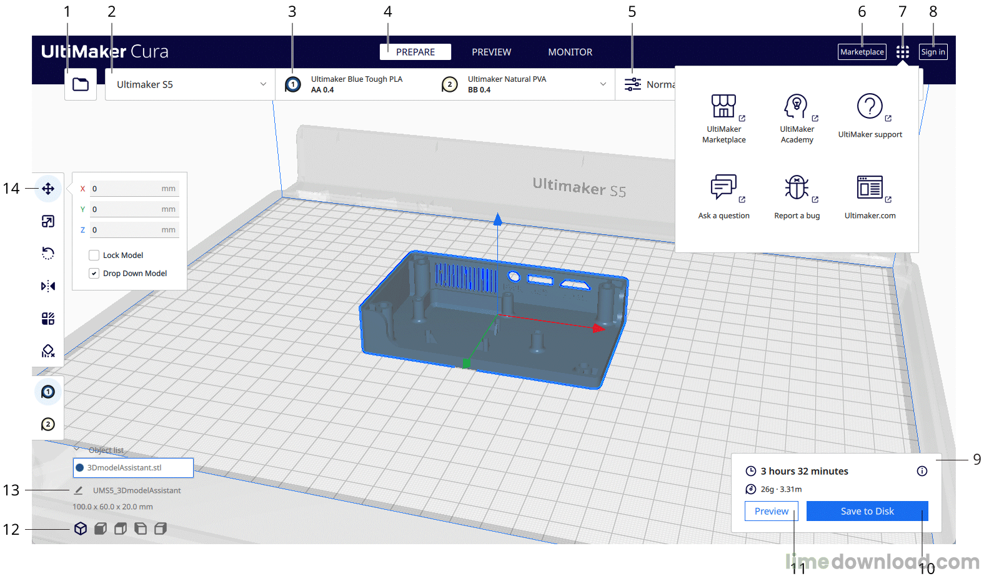Open Ultimaker.com website link

pos(870,197)
